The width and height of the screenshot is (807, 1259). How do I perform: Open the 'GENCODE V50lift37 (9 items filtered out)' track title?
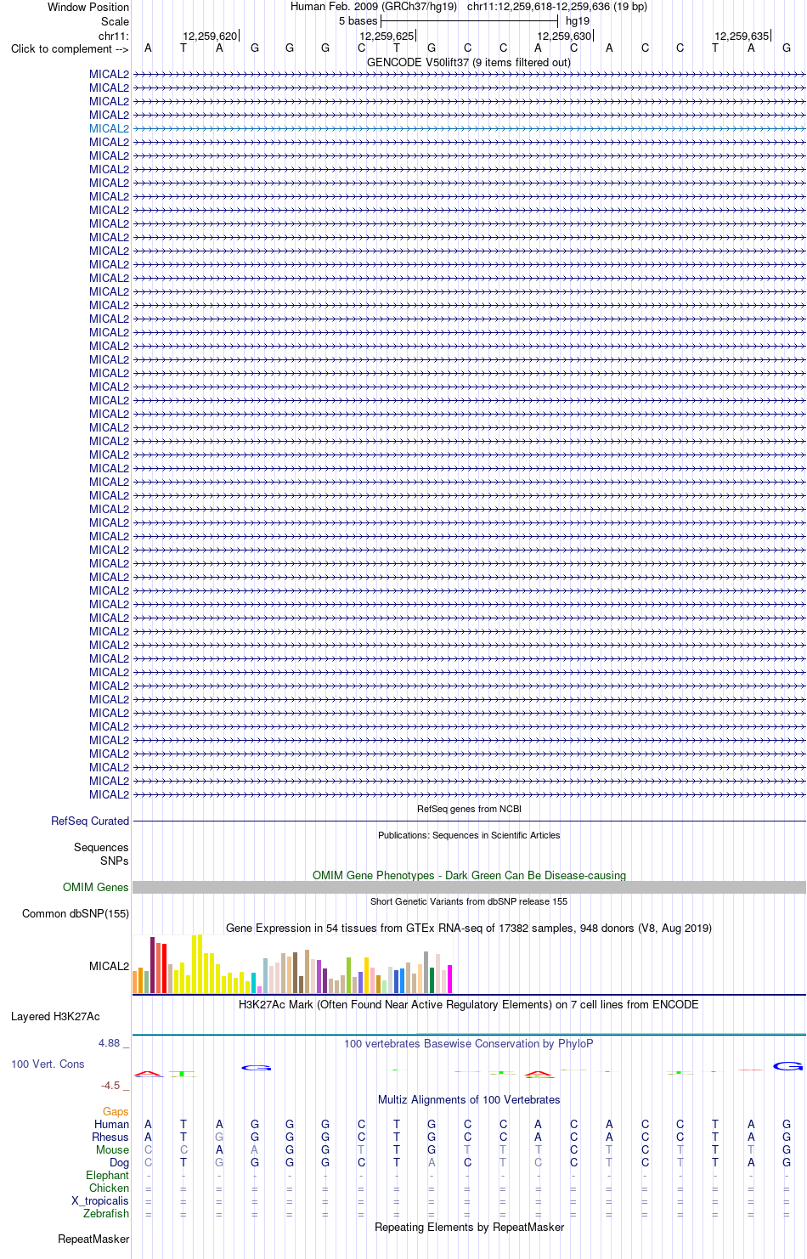pyautogui.click(x=469, y=62)
